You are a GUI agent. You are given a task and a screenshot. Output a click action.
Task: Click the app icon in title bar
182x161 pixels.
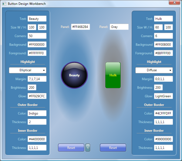tap(4, 3)
